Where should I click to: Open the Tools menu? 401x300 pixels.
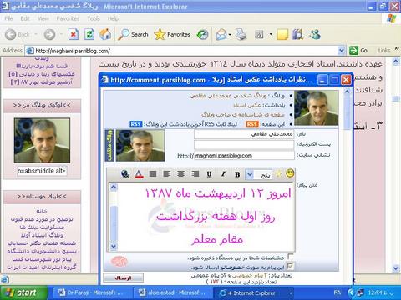pyautogui.click(x=94, y=18)
